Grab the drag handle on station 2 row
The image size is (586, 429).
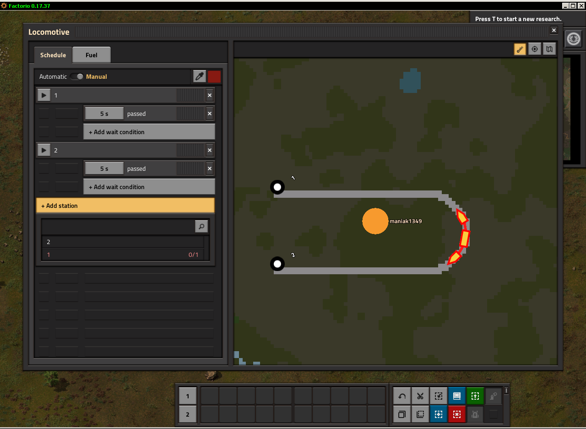click(x=190, y=150)
